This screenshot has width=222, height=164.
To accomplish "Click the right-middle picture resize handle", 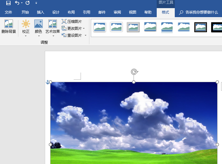I will [217, 145].
